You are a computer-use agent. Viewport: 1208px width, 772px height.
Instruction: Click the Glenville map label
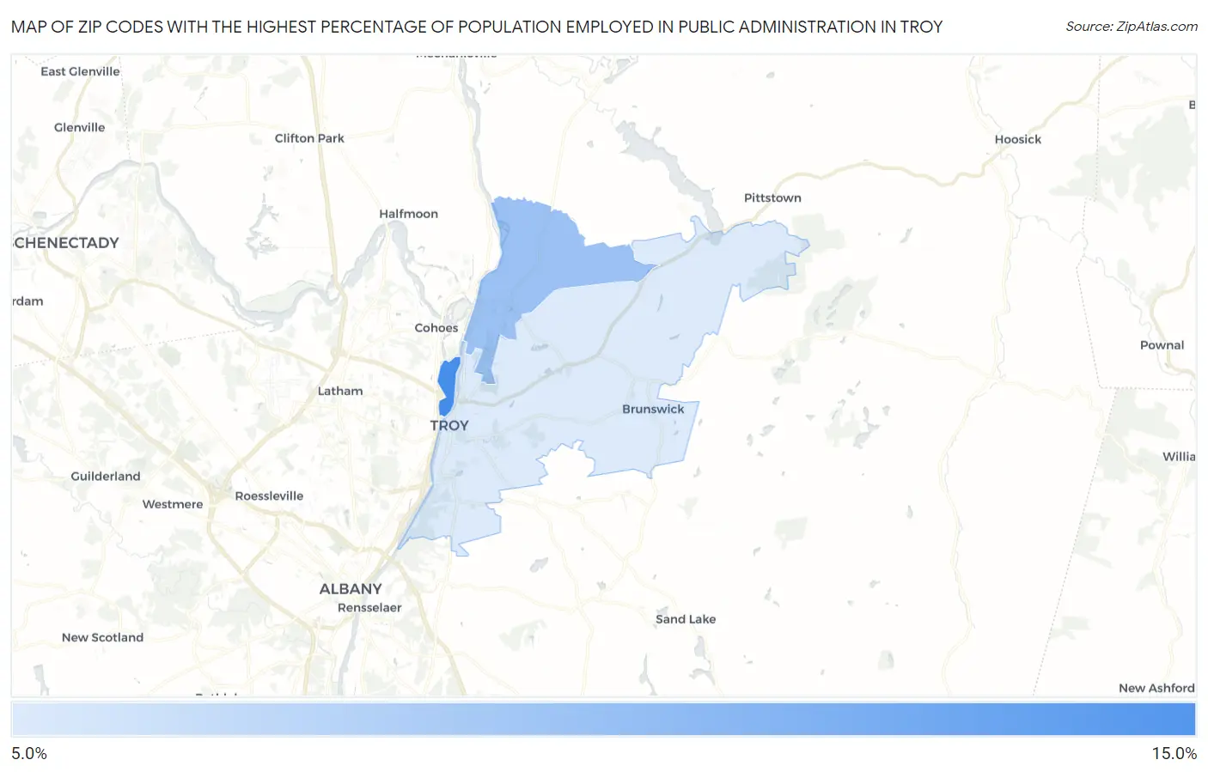[79, 127]
